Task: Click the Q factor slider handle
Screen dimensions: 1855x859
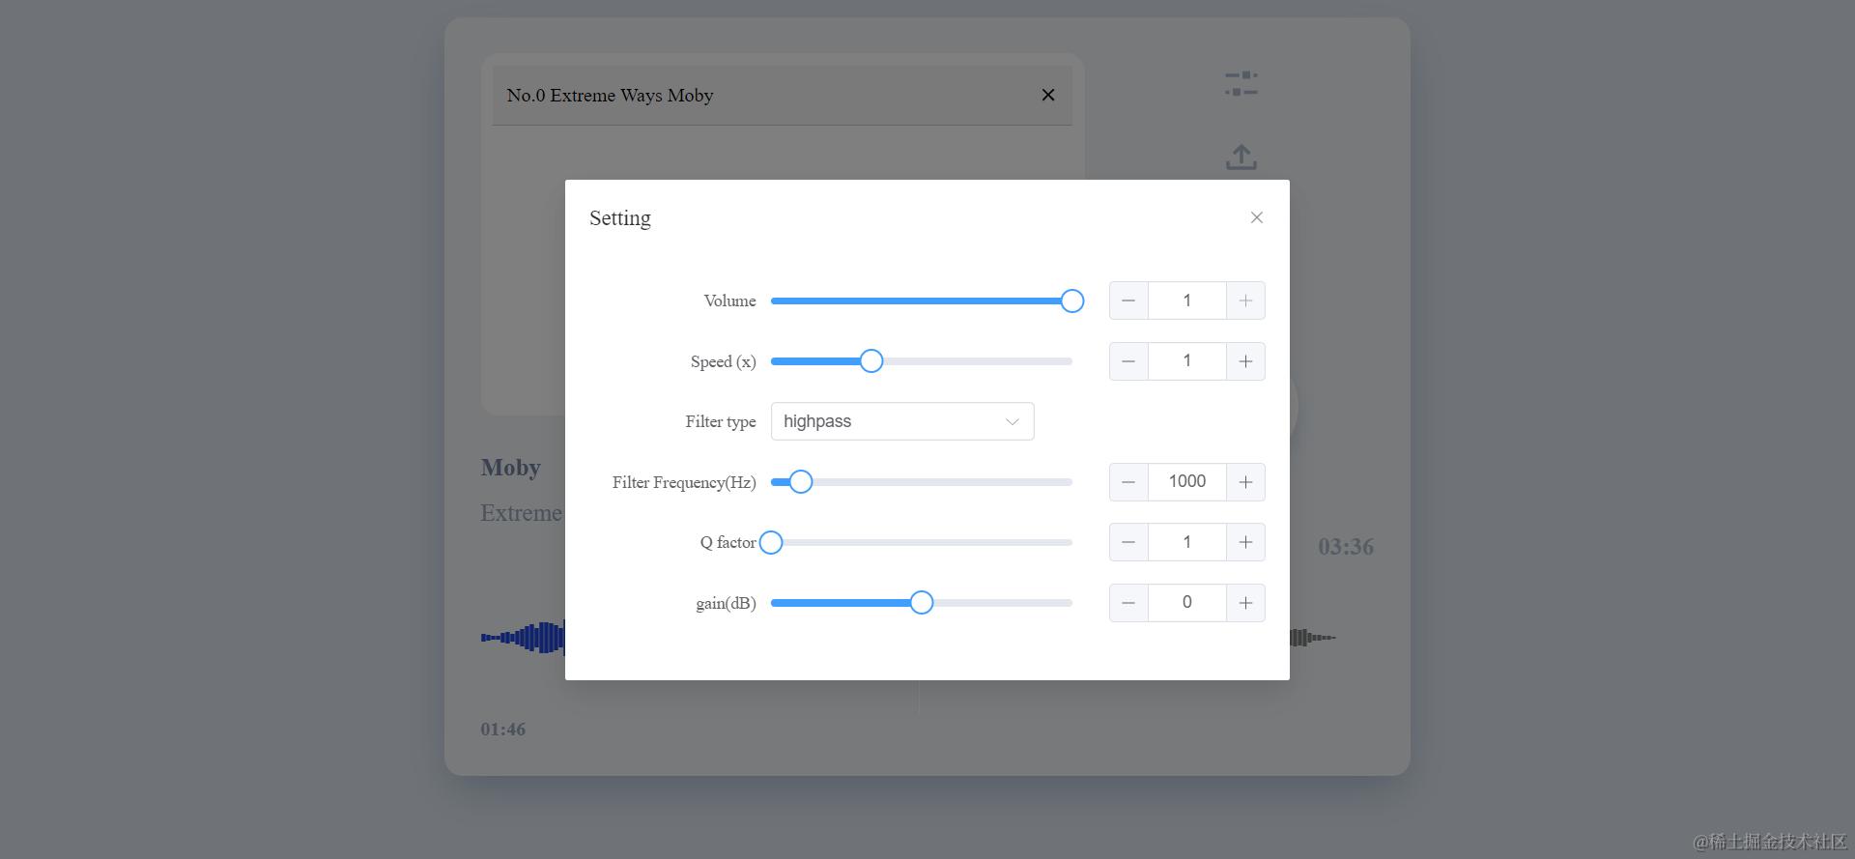Action: point(771,542)
